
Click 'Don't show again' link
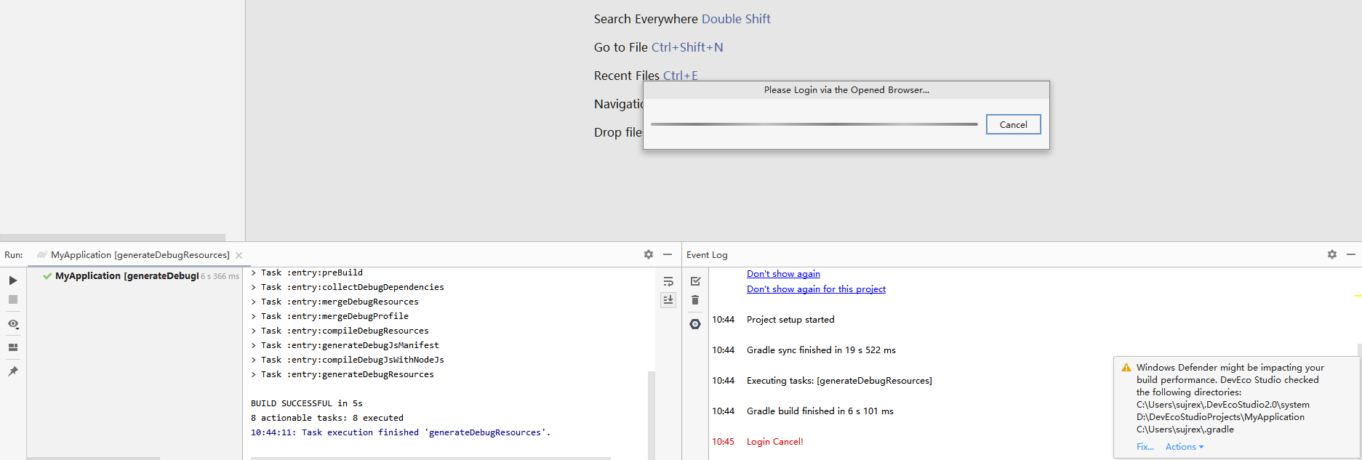coord(783,274)
